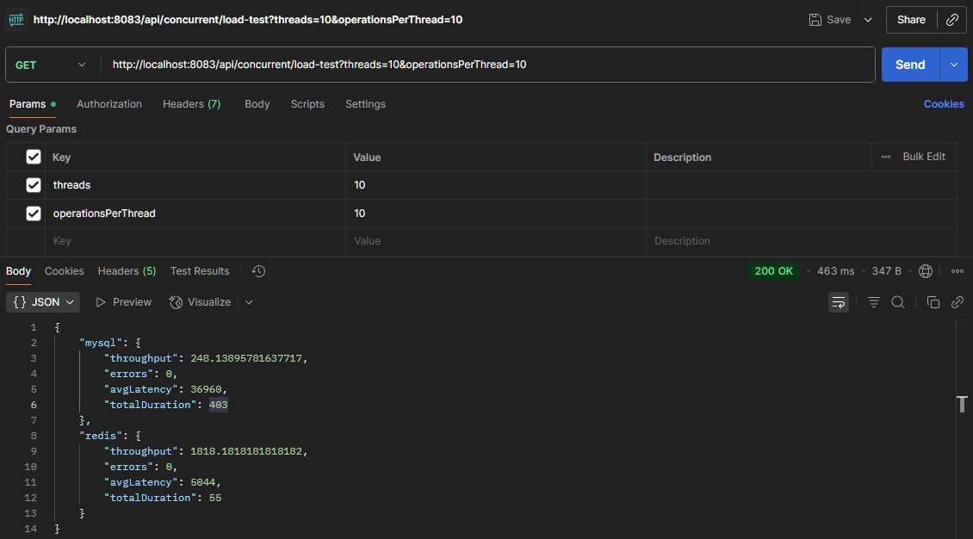Image resolution: width=973 pixels, height=539 pixels.
Task: Switch to the request Body tab
Action: tap(257, 104)
